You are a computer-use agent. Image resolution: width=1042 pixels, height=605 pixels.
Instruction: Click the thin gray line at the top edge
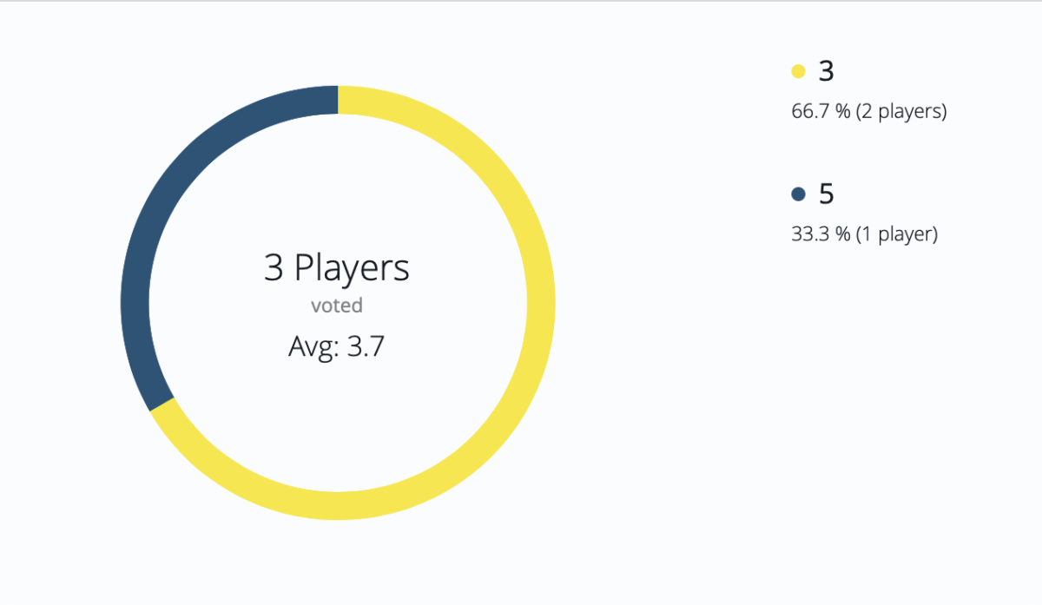tap(521, 1)
